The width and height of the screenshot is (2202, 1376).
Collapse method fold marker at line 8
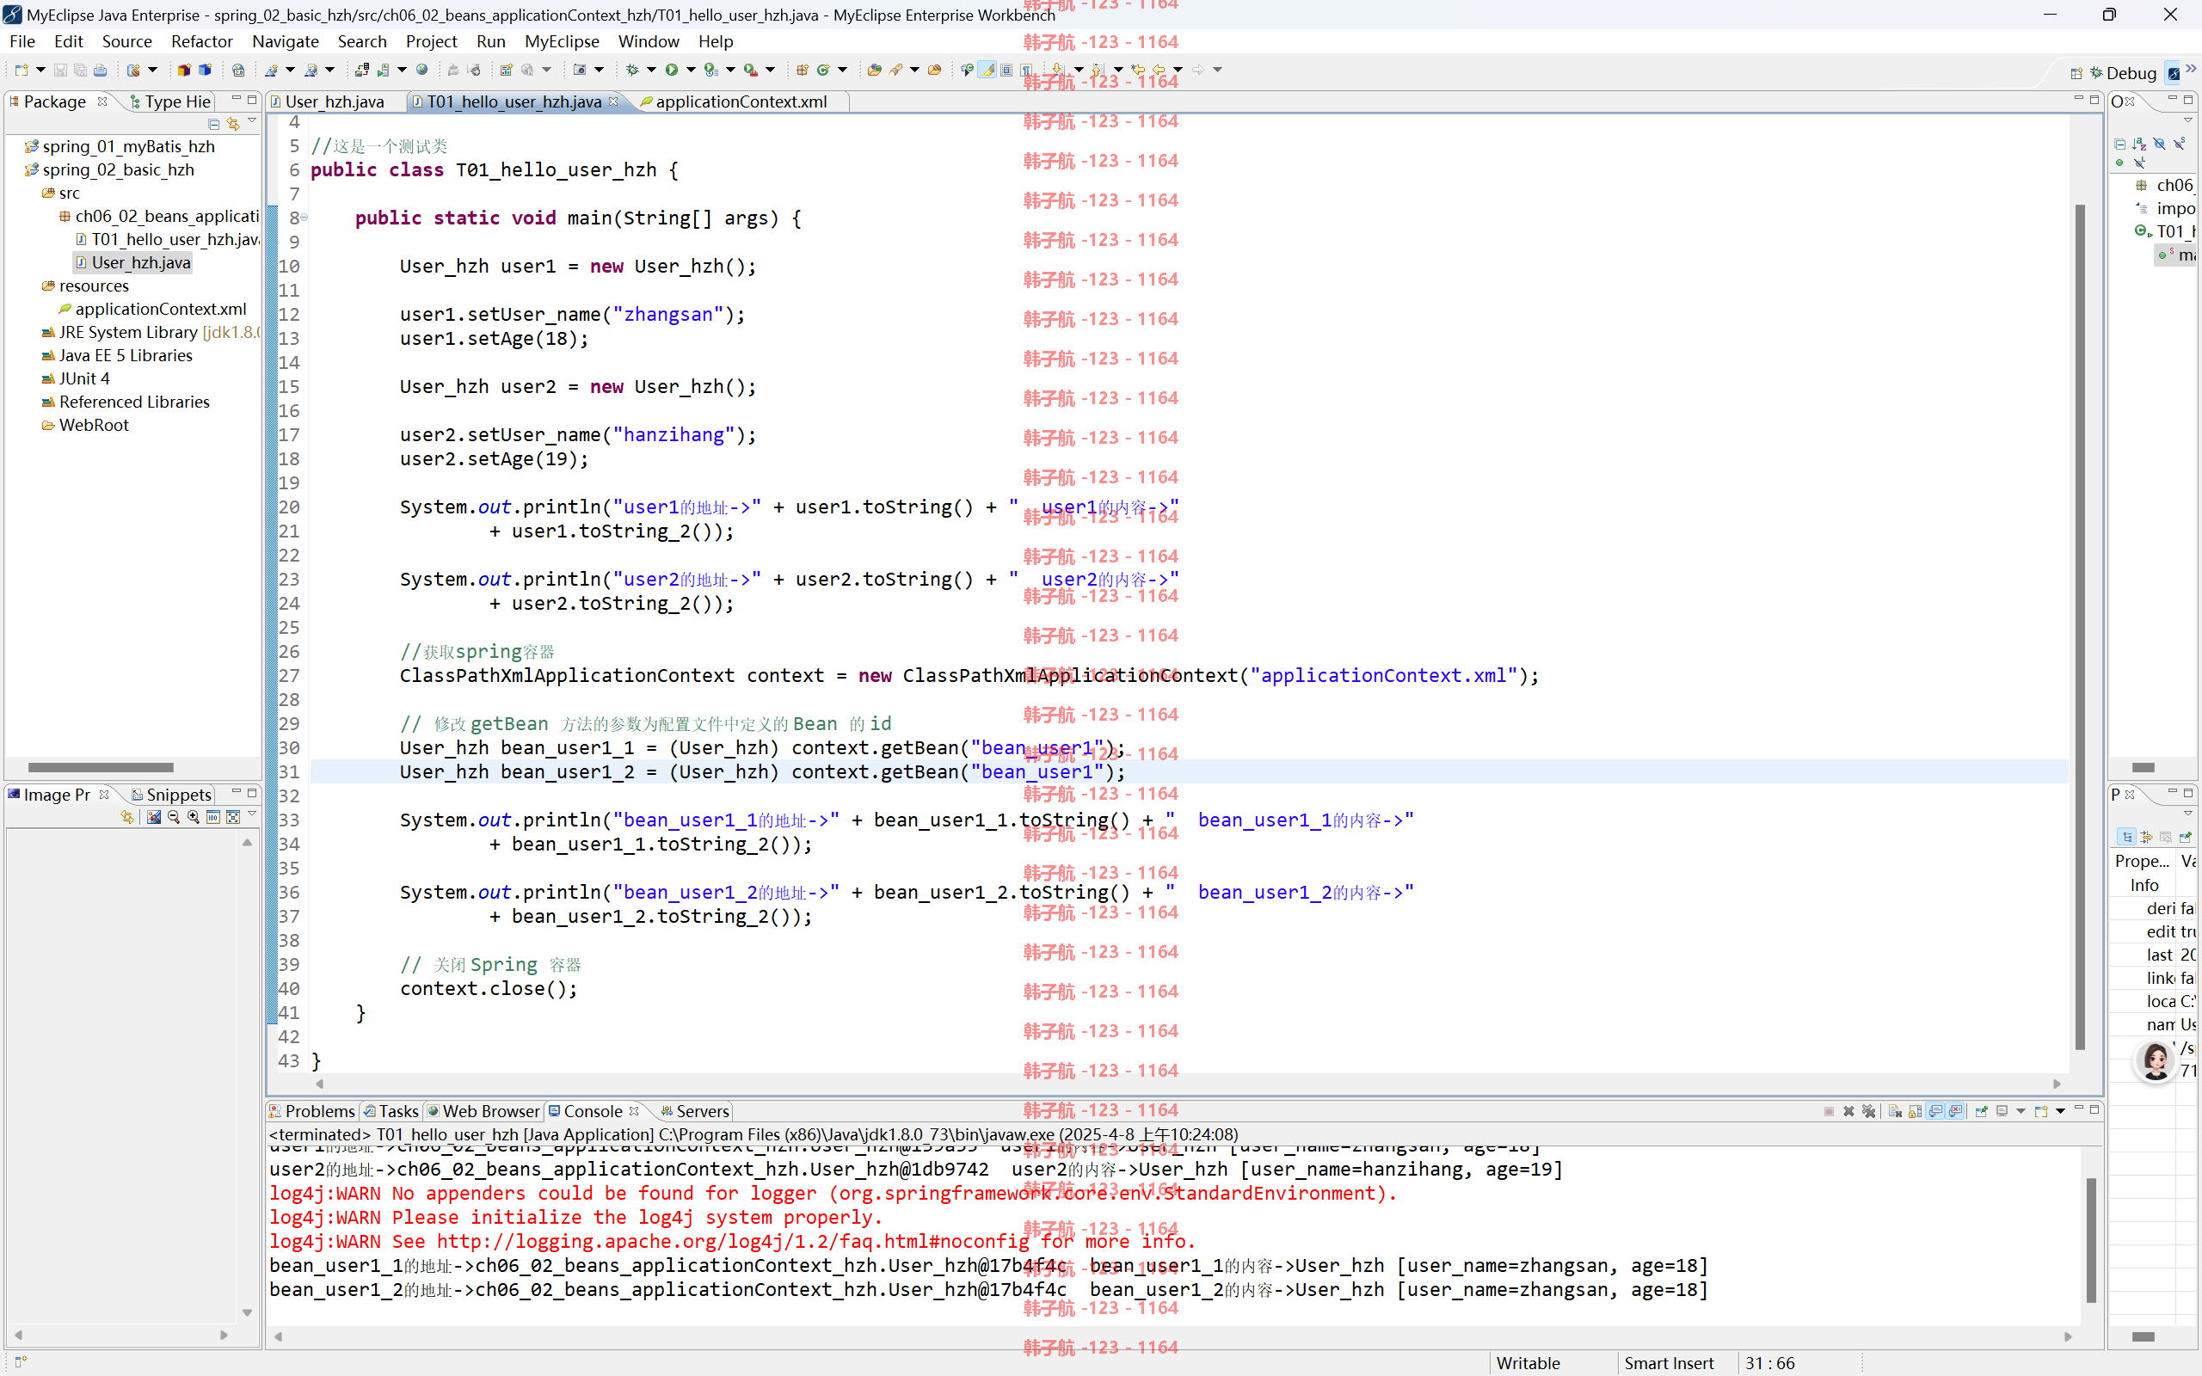click(304, 218)
